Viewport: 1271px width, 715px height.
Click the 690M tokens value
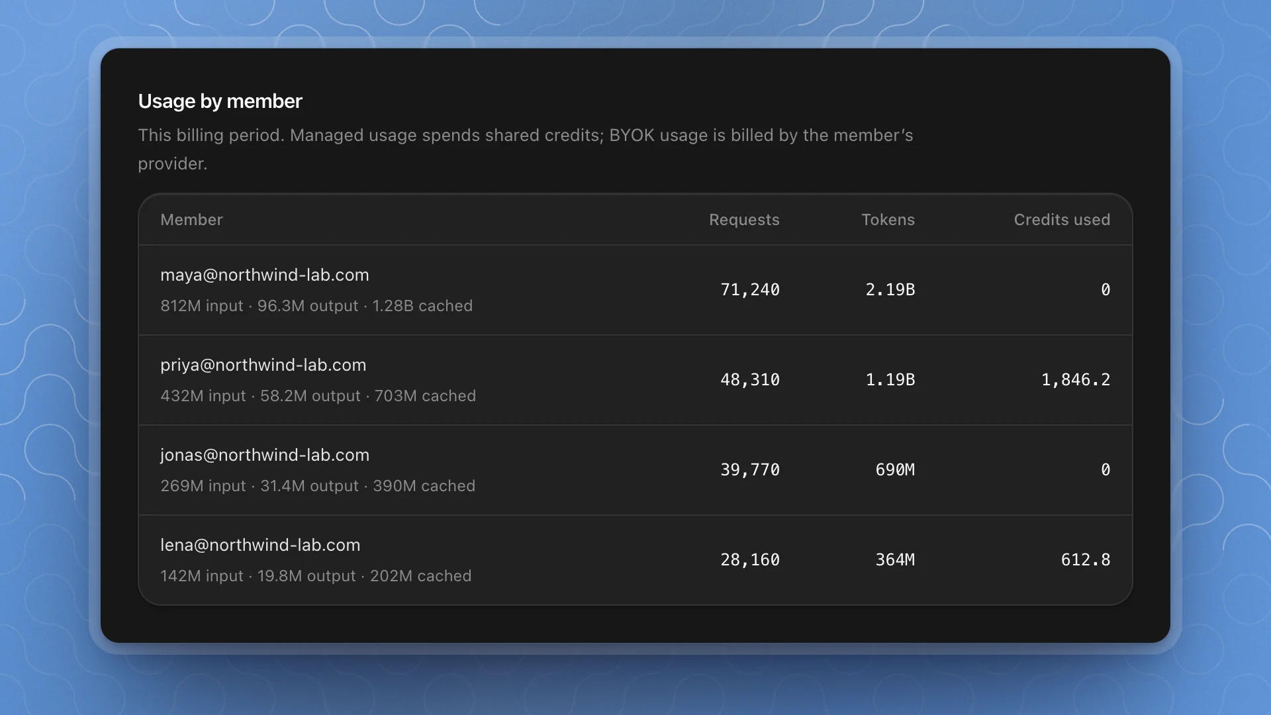[x=895, y=470]
